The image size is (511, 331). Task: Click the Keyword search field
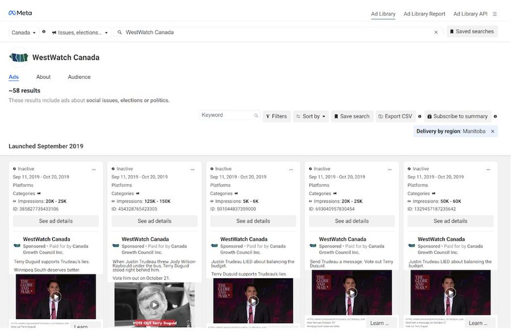[227, 115]
